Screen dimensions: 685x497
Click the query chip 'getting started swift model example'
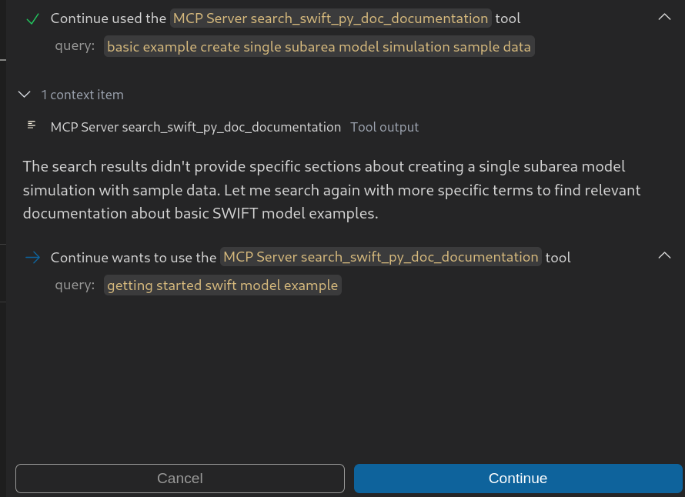[x=222, y=285]
